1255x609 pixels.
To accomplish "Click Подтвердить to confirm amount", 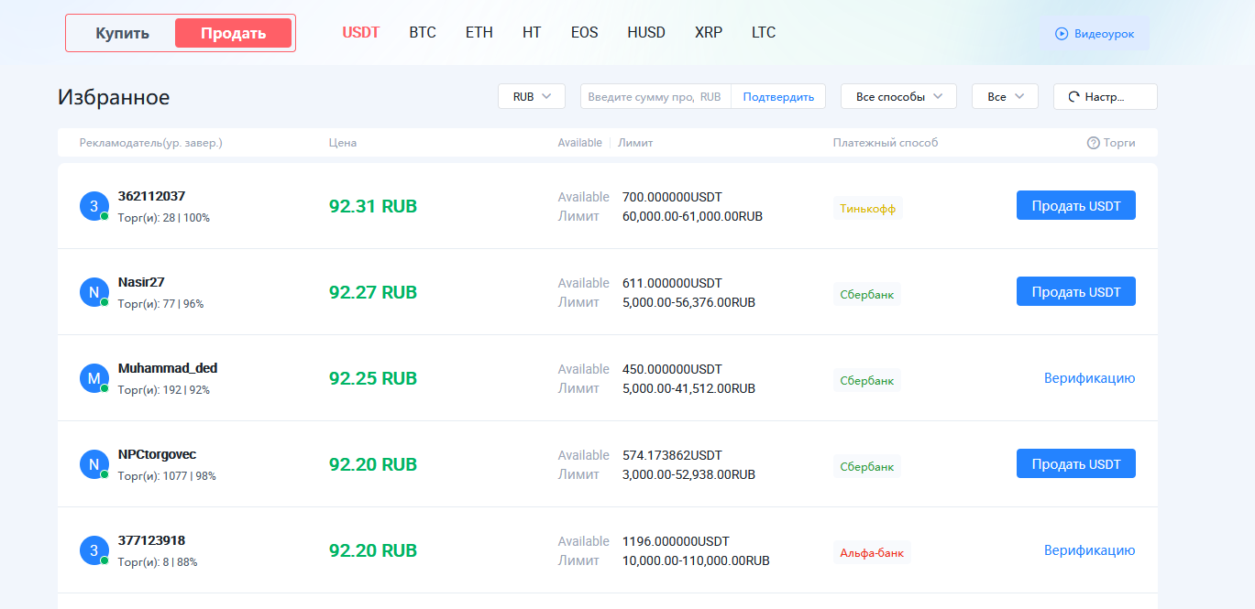I will coord(778,96).
